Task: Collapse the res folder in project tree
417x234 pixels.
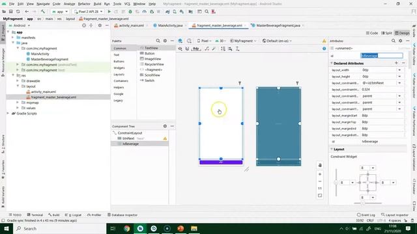Action: tap(13, 75)
